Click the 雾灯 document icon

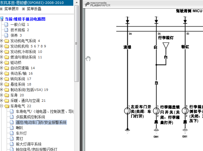[x=12, y=139]
